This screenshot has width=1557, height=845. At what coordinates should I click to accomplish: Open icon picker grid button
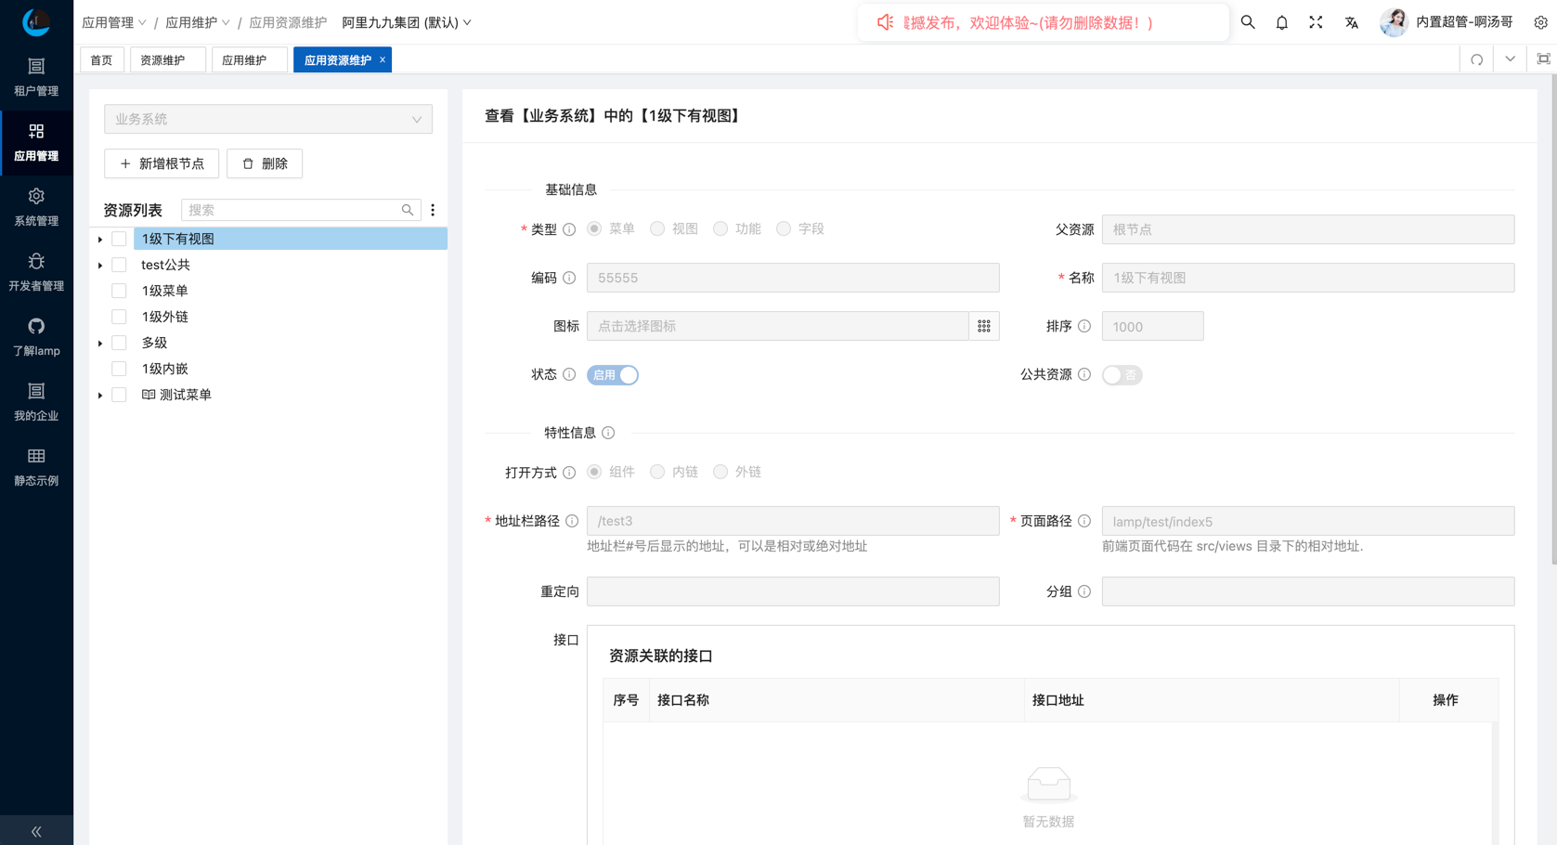click(983, 326)
